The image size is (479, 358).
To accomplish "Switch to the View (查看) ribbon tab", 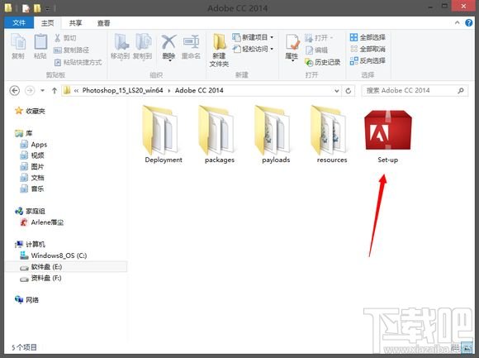I will tap(103, 23).
